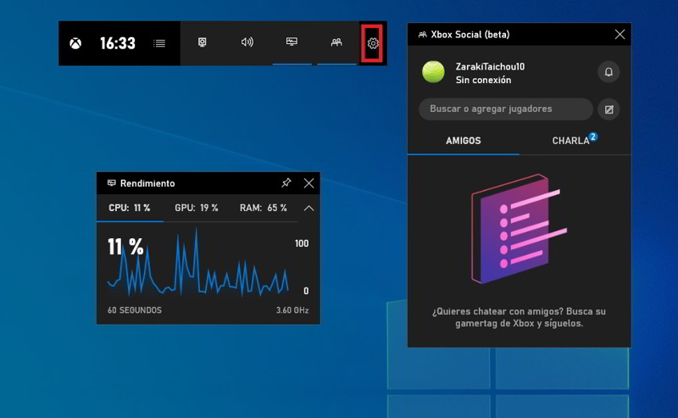The height and width of the screenshot is (418, 678).
Task: Select the CPU performance tab
Action: point(129,208)
